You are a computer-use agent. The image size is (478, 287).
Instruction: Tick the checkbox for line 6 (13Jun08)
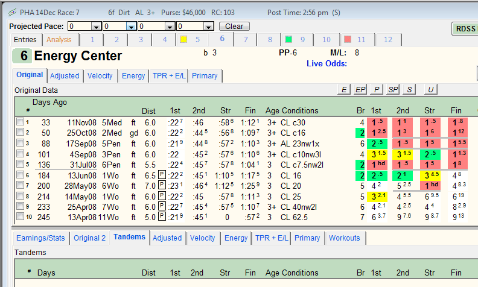click(20, 175)
